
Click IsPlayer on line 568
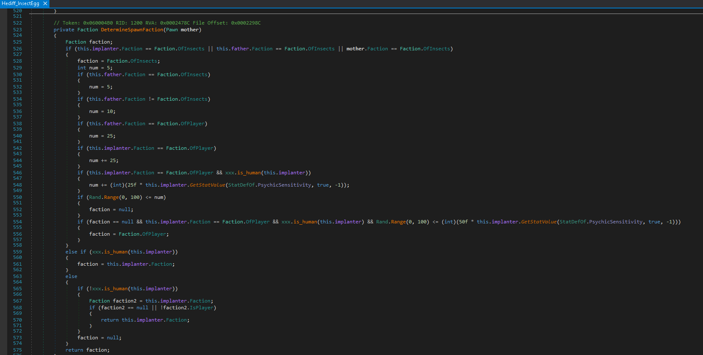[x=202, y=308]
